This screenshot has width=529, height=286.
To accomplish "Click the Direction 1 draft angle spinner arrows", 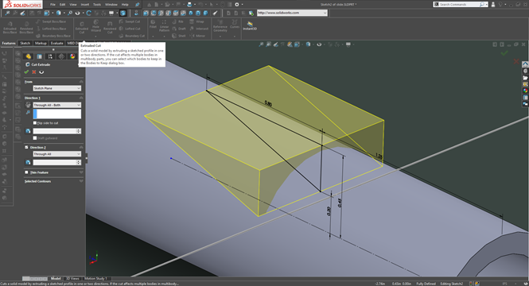I will tap(79, 131).
